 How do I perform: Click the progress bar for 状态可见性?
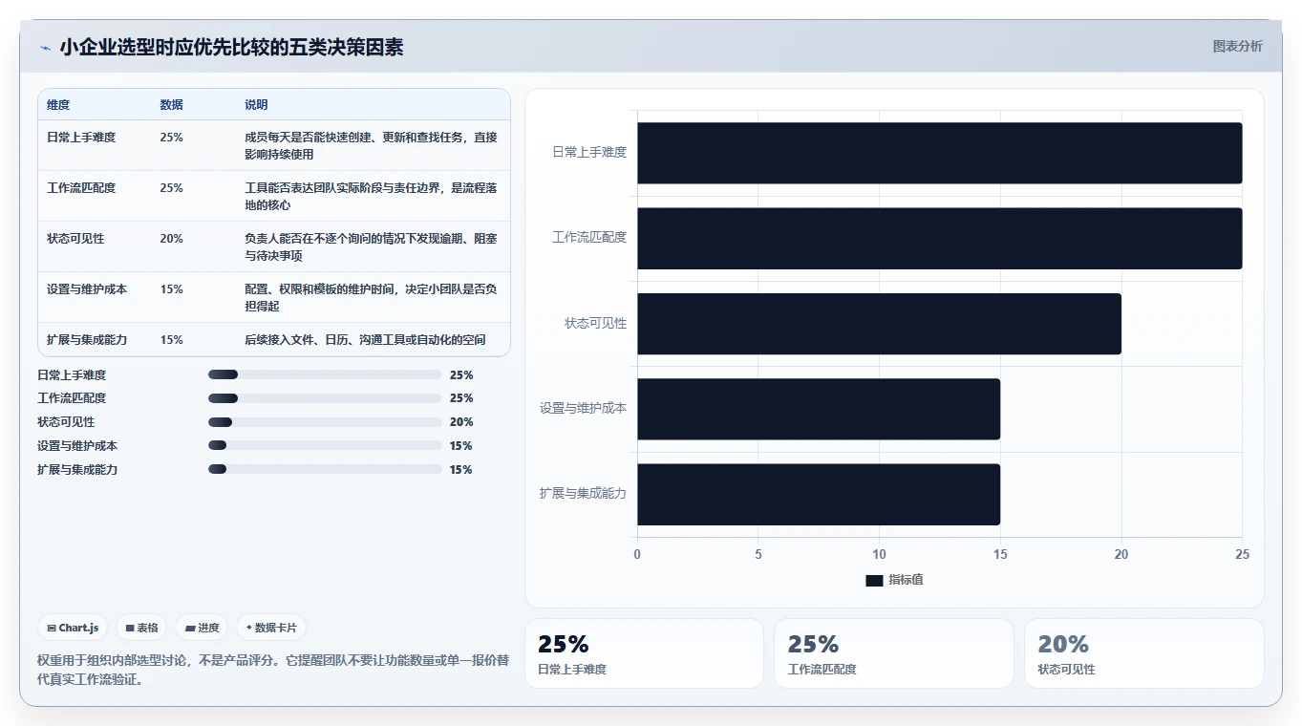click(x=325, y=422)
